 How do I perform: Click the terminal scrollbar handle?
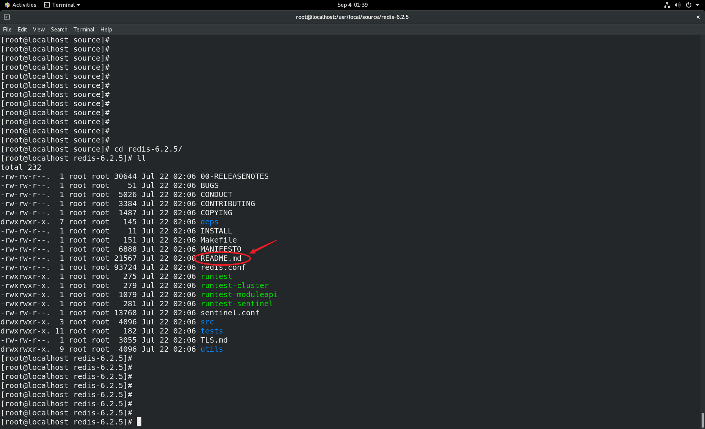coord(702,420)
